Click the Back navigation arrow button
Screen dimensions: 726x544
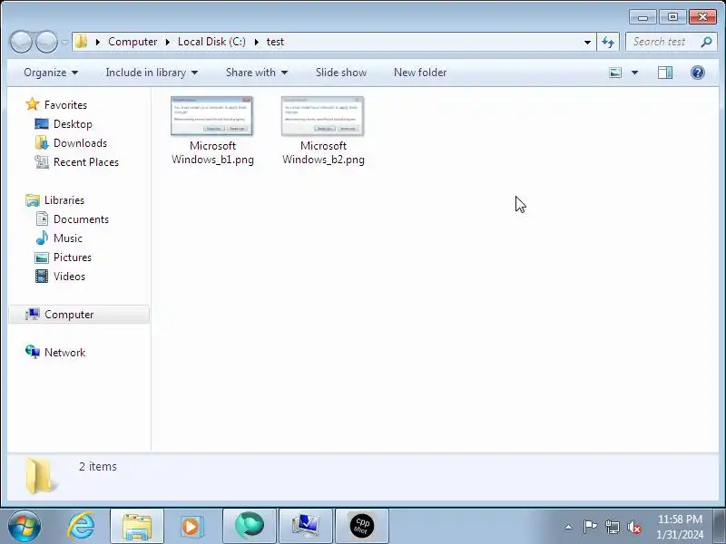(x=20, y=42)
